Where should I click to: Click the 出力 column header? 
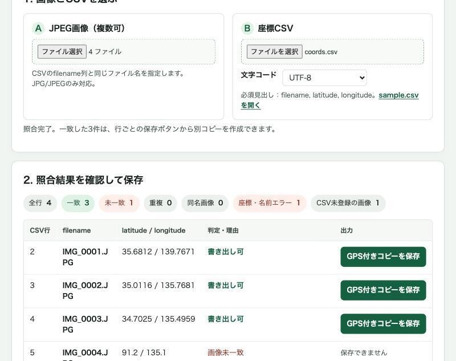pyautogui.click(x=347, y=230)
